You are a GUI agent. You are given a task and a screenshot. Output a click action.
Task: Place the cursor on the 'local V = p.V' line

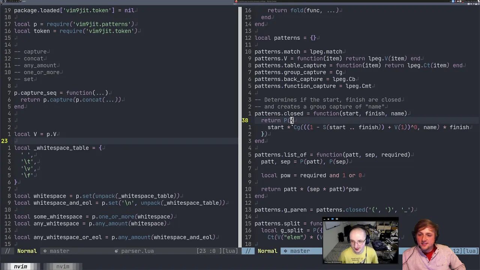(35, 134)
